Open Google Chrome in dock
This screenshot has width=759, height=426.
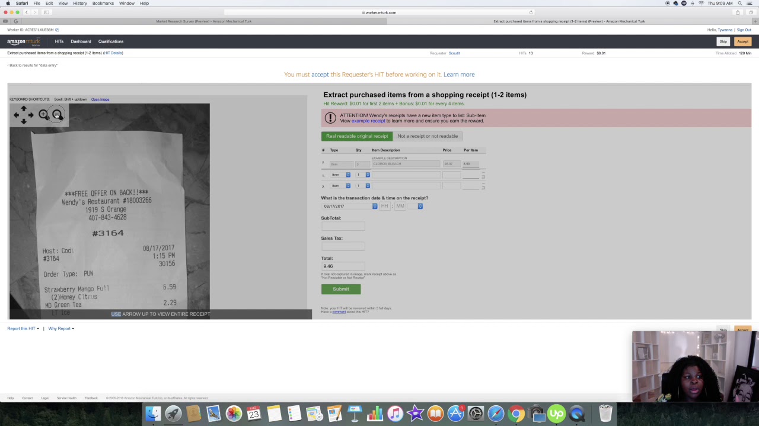tap(516, 414)
